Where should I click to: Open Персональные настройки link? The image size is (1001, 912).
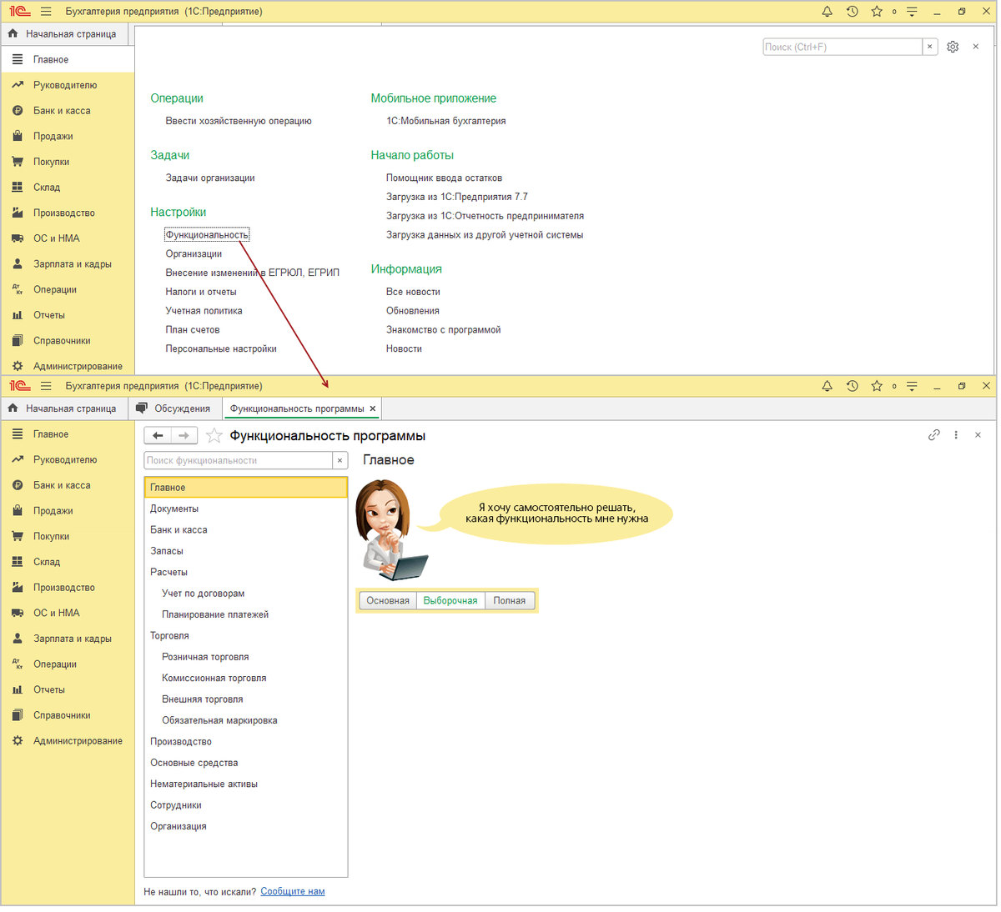click(221, 349)
